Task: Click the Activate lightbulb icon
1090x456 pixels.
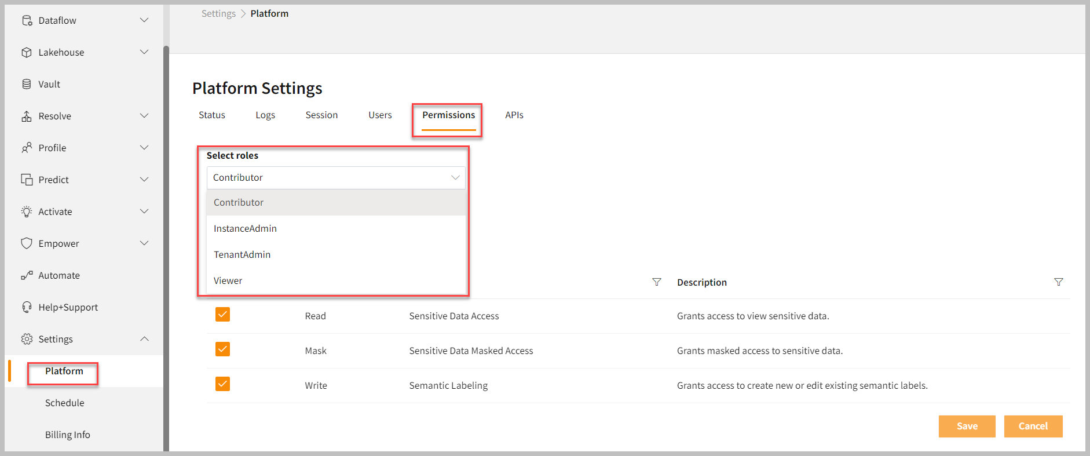Action: tap(27, 211)
